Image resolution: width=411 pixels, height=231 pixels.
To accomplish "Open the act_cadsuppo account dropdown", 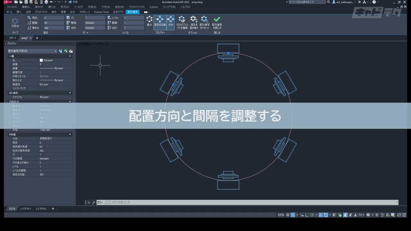I will click(x=344, y=2).
